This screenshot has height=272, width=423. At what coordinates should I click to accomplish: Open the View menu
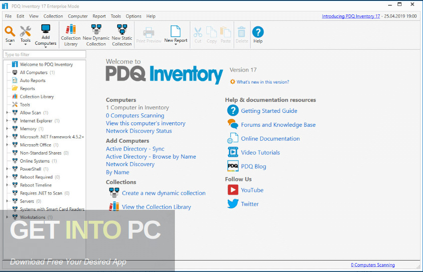[x=34, y=16]
